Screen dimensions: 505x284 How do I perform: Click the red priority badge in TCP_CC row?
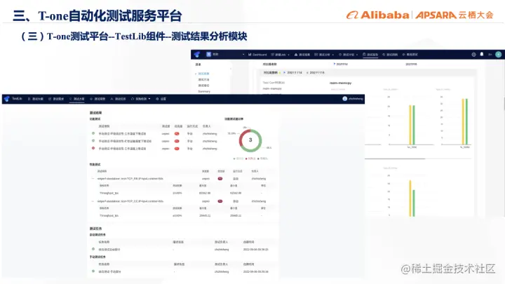[x=220, y=201]
